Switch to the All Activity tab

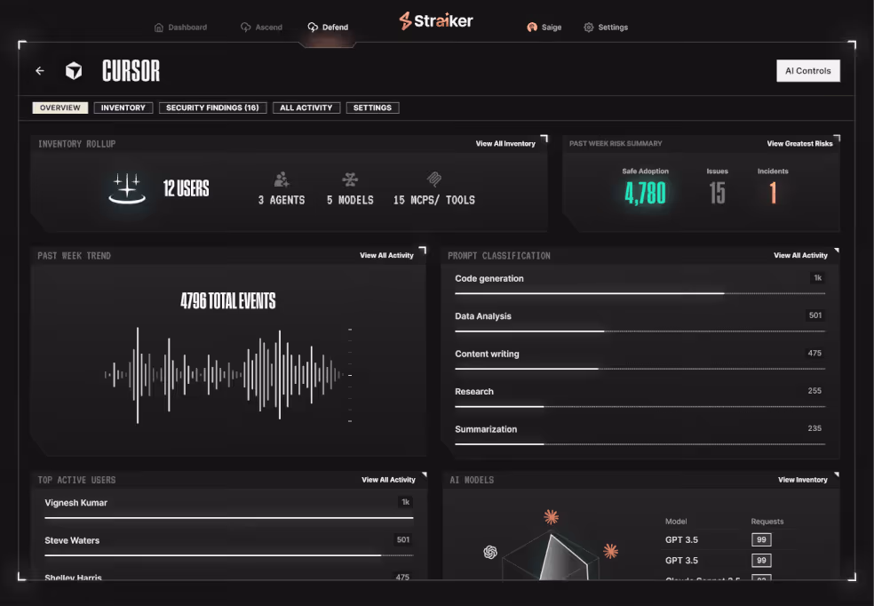point(306,108)
